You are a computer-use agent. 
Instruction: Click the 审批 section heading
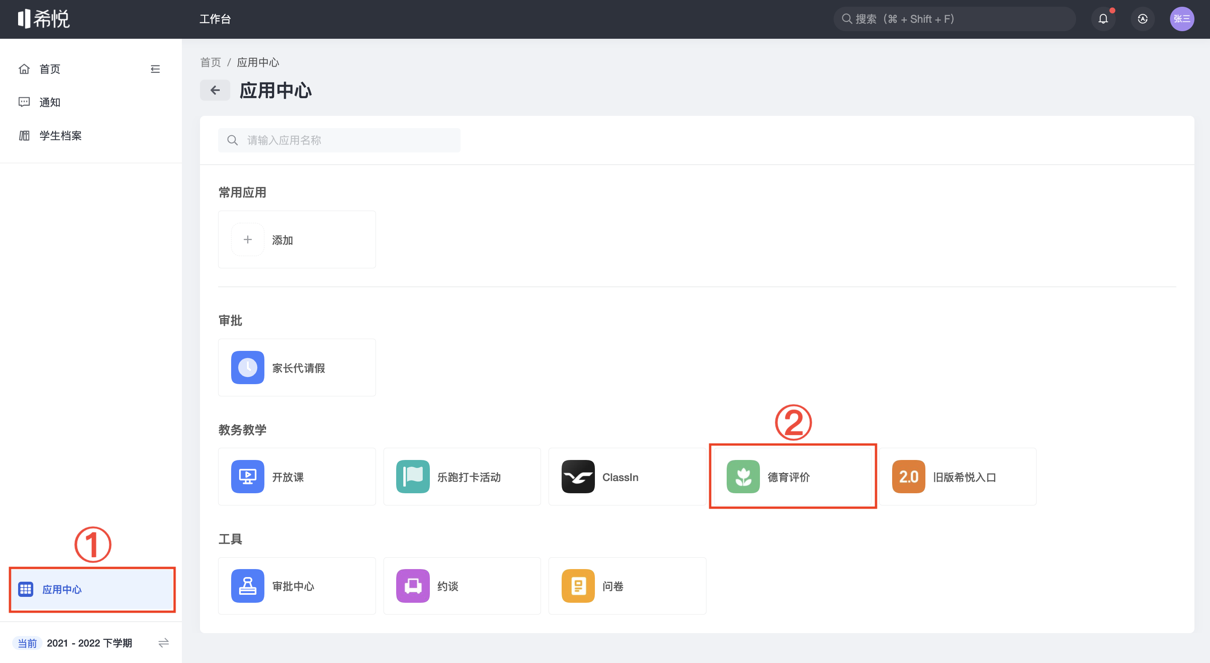(x=230, y=321)
